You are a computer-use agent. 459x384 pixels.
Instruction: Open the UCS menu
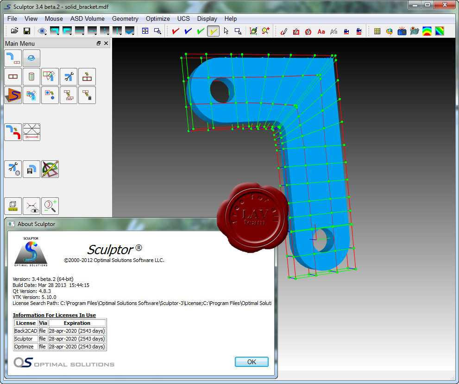pos(183,18)
